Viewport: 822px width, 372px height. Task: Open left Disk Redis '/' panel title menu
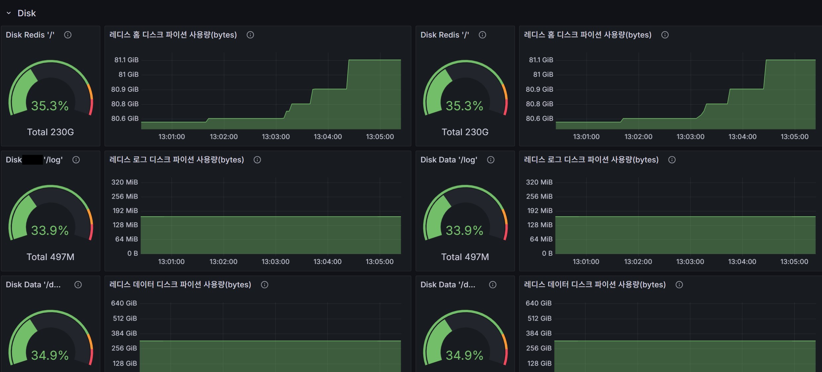[30, 35]
